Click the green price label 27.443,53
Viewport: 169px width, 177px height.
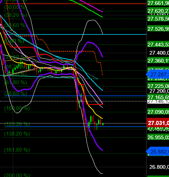158,45
